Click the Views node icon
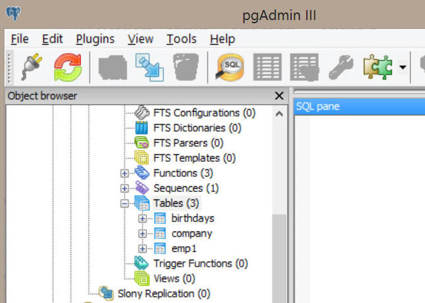 (x=141, y=279)
